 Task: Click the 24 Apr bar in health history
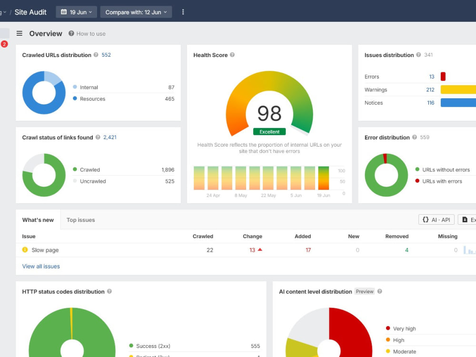tap(213, 178)
